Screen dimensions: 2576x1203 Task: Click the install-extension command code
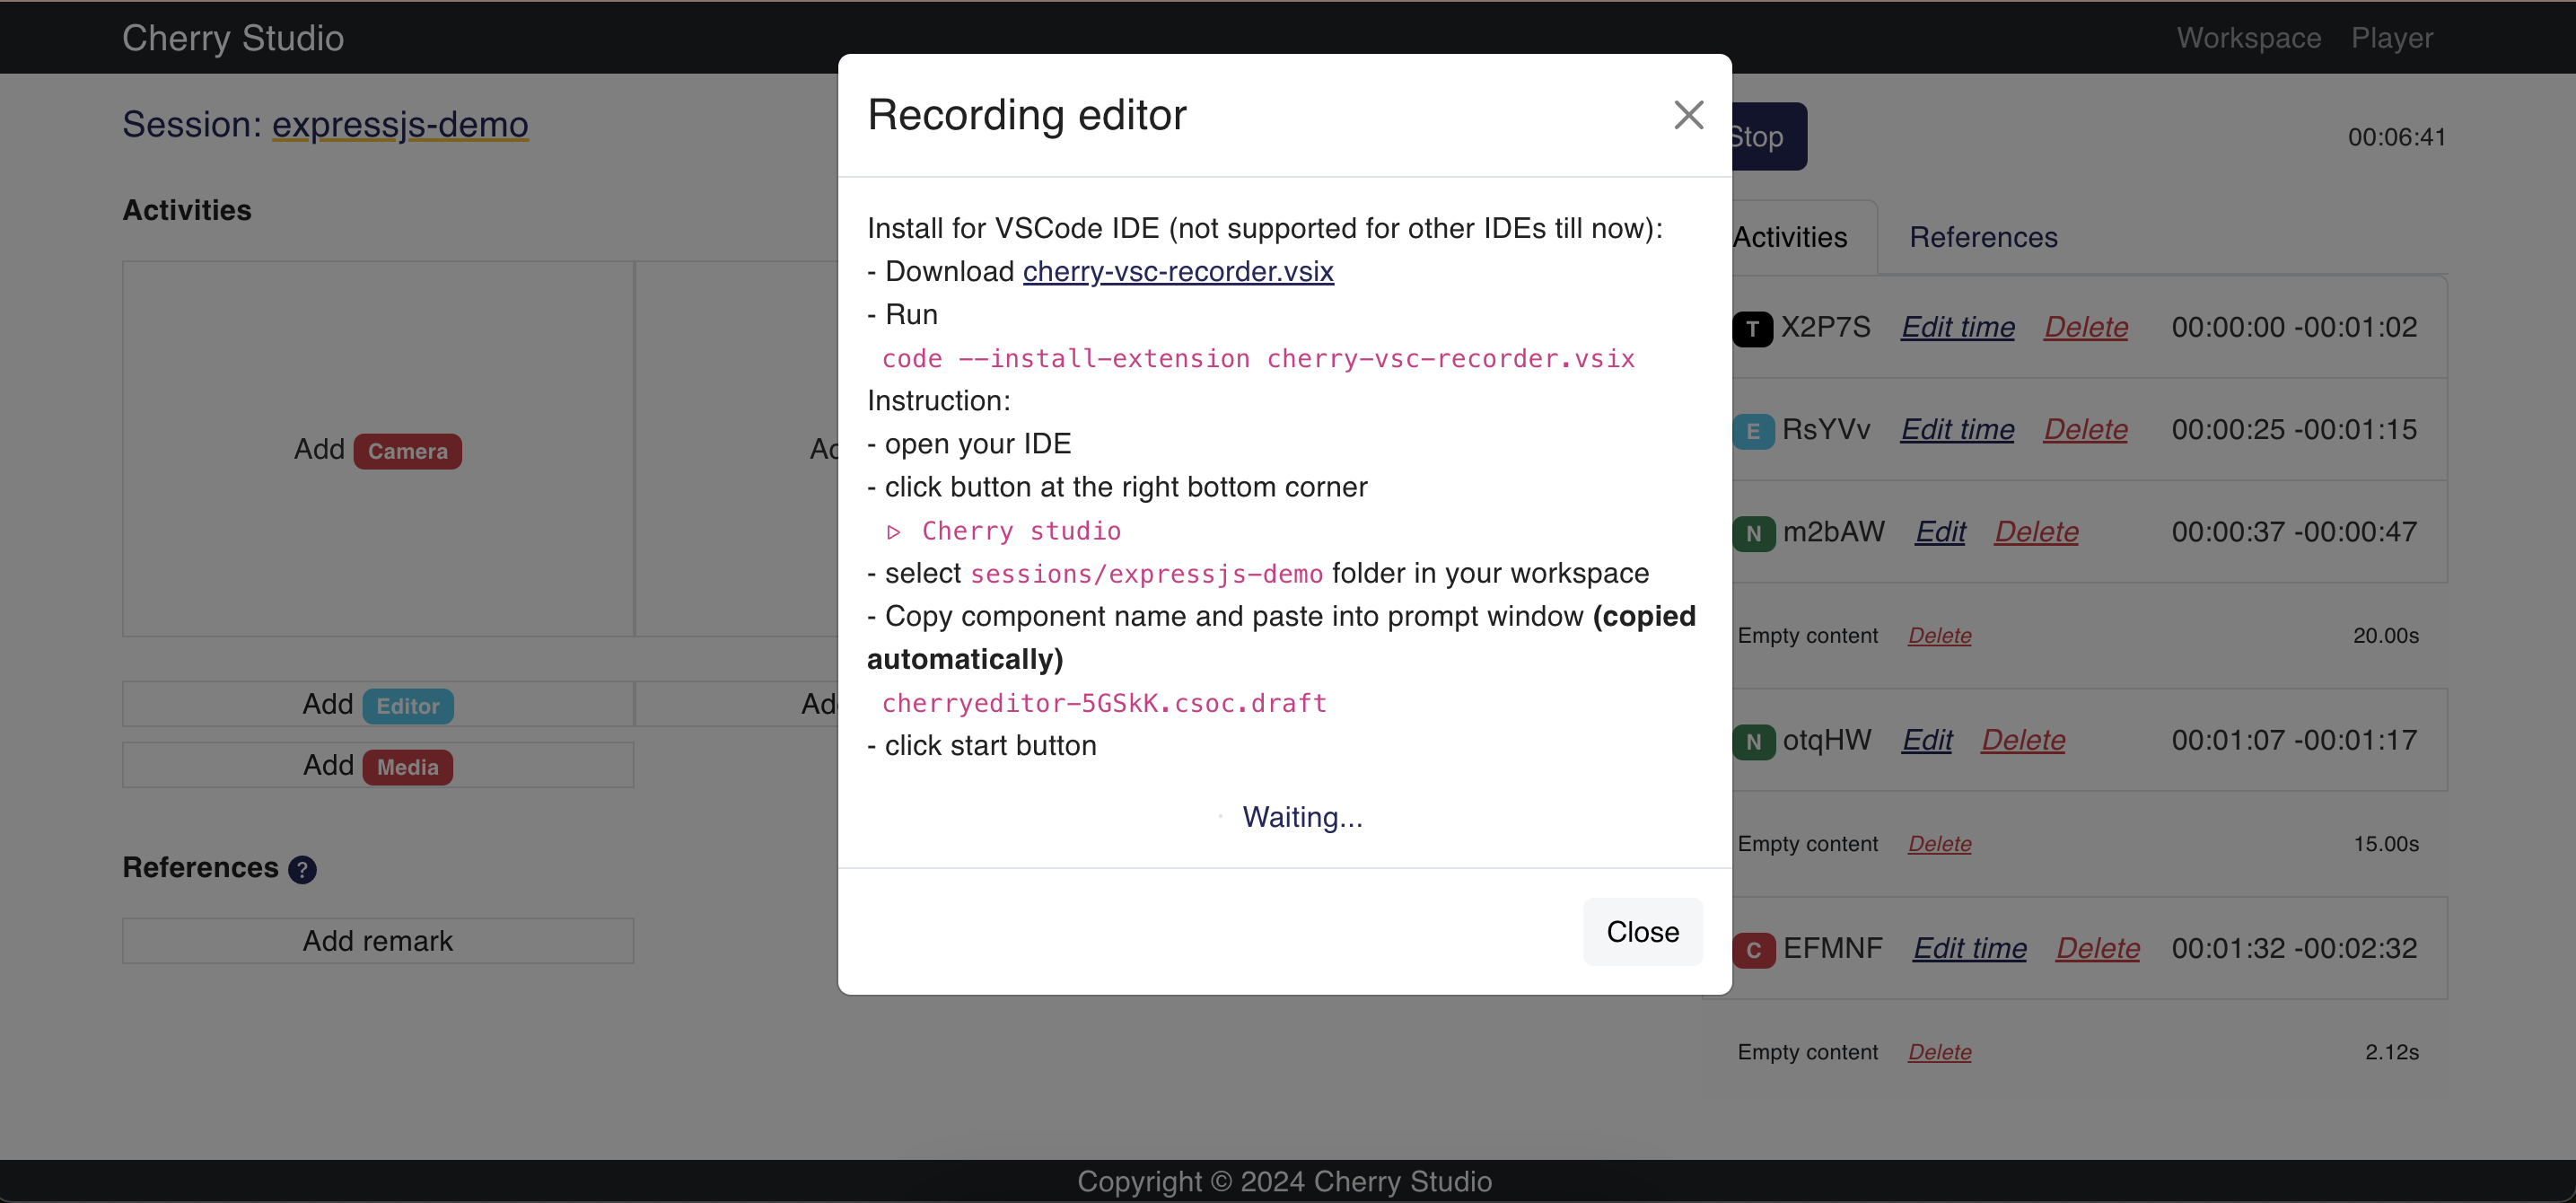click(1258, 358)
